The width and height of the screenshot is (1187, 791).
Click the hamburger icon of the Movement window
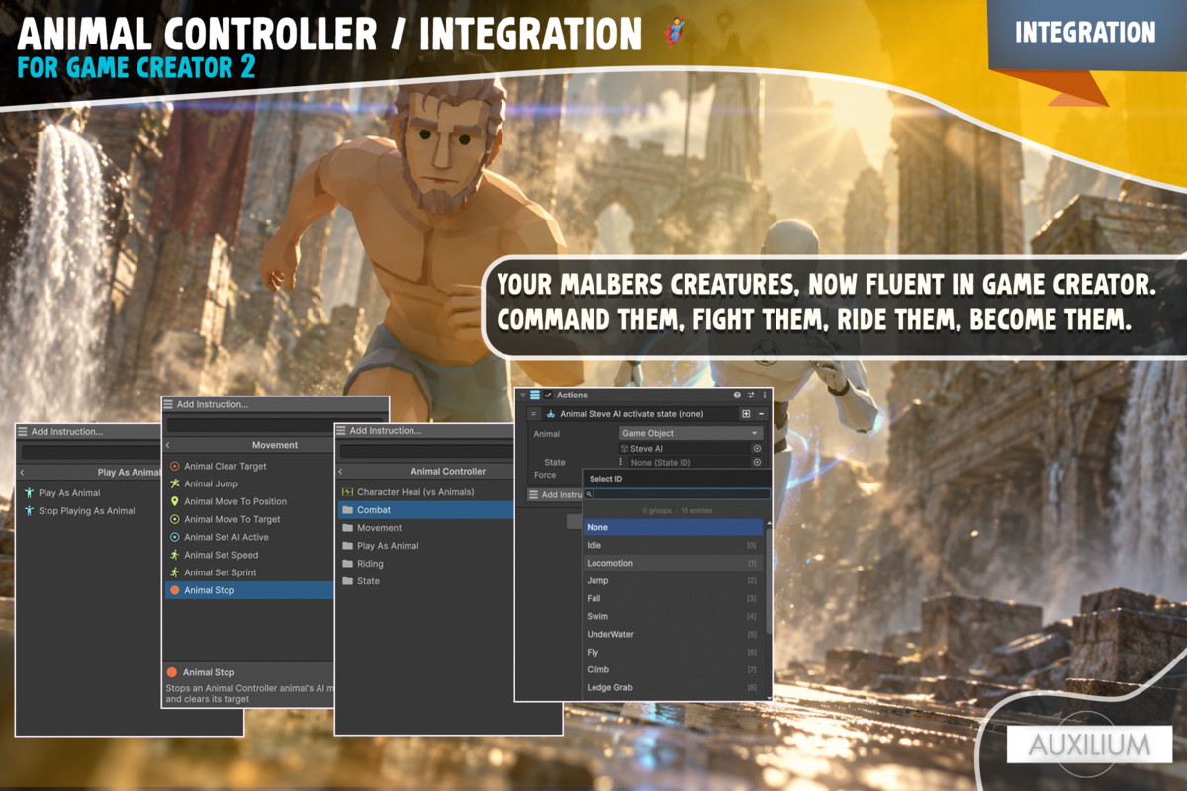pos(170,404)
